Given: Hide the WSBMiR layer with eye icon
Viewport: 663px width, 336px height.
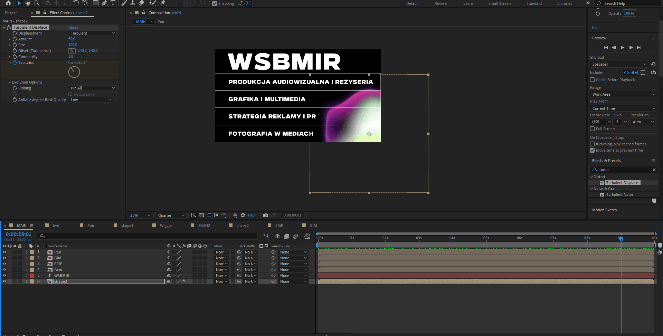Looking at the screenshot, I should (x=4, y=276).
